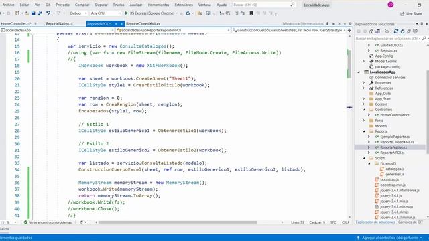Open the Debug configuration dropdown
429x241 pixels.
78,13
